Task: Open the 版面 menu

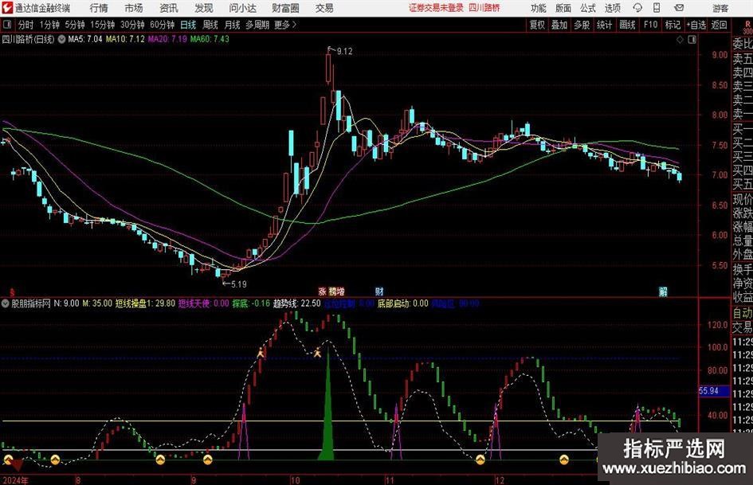Action: click(563, 8)
